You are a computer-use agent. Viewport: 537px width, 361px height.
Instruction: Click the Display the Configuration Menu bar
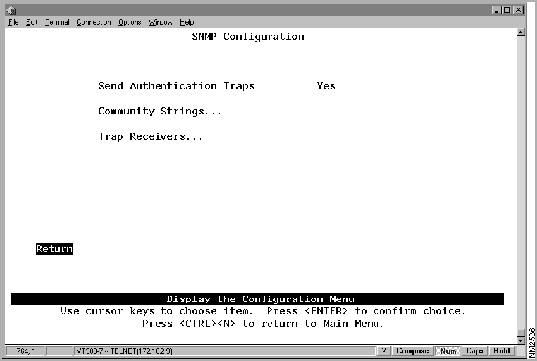tap(258, 299)
